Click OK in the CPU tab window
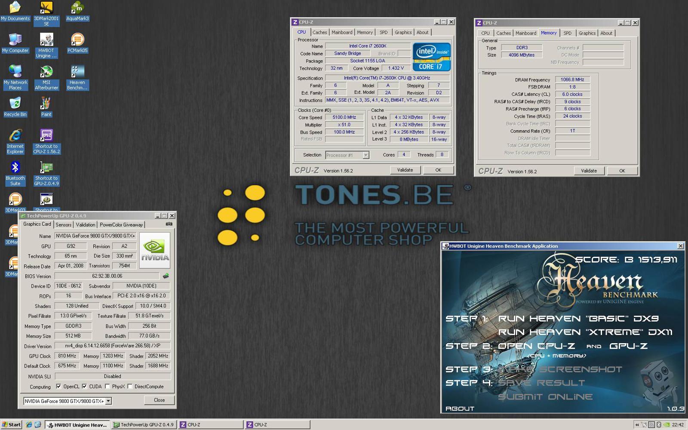The image size is (688, 430). coord(438,170)
